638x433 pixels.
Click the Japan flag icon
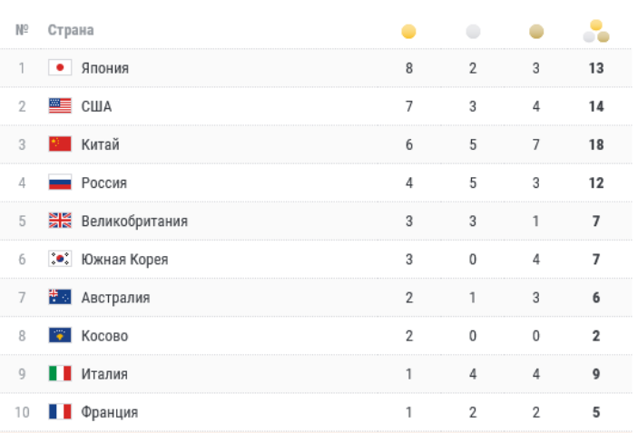click(x=60, y=68)
